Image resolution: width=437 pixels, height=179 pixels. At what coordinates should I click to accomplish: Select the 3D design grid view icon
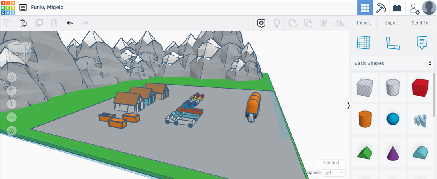[x=365, y=8]
